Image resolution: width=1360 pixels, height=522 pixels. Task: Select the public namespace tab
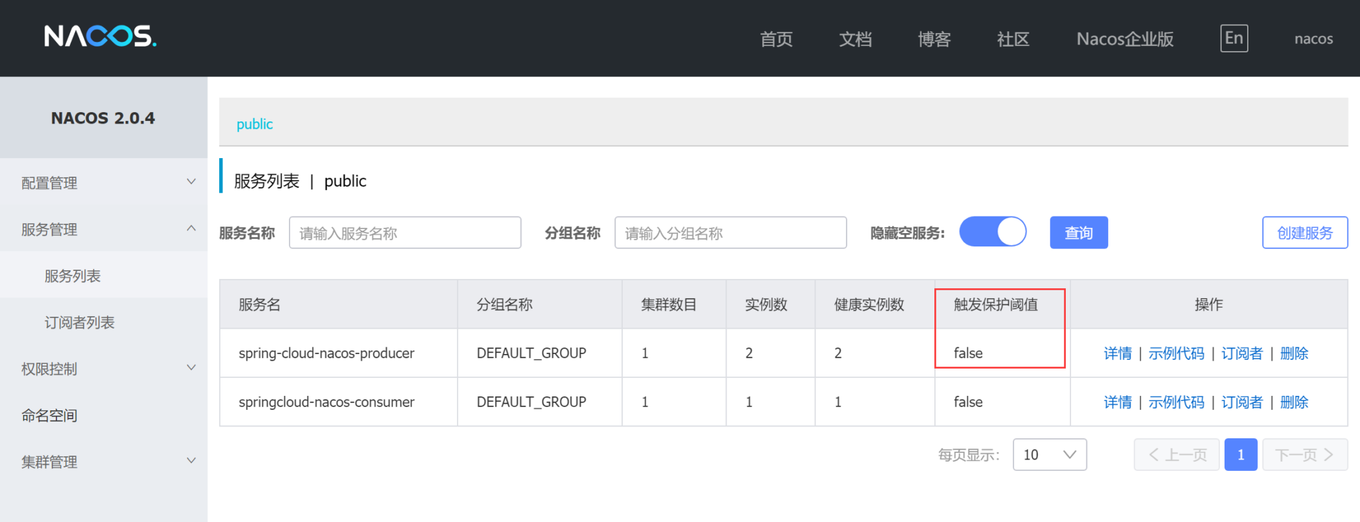click(254, 124)
